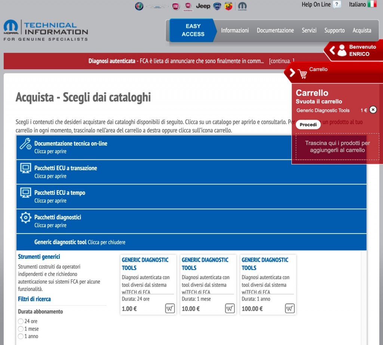The width and height of the screenshot is (383, 345).
Task: Click Svuota il carrello link
Action: (x=319, y=101)
